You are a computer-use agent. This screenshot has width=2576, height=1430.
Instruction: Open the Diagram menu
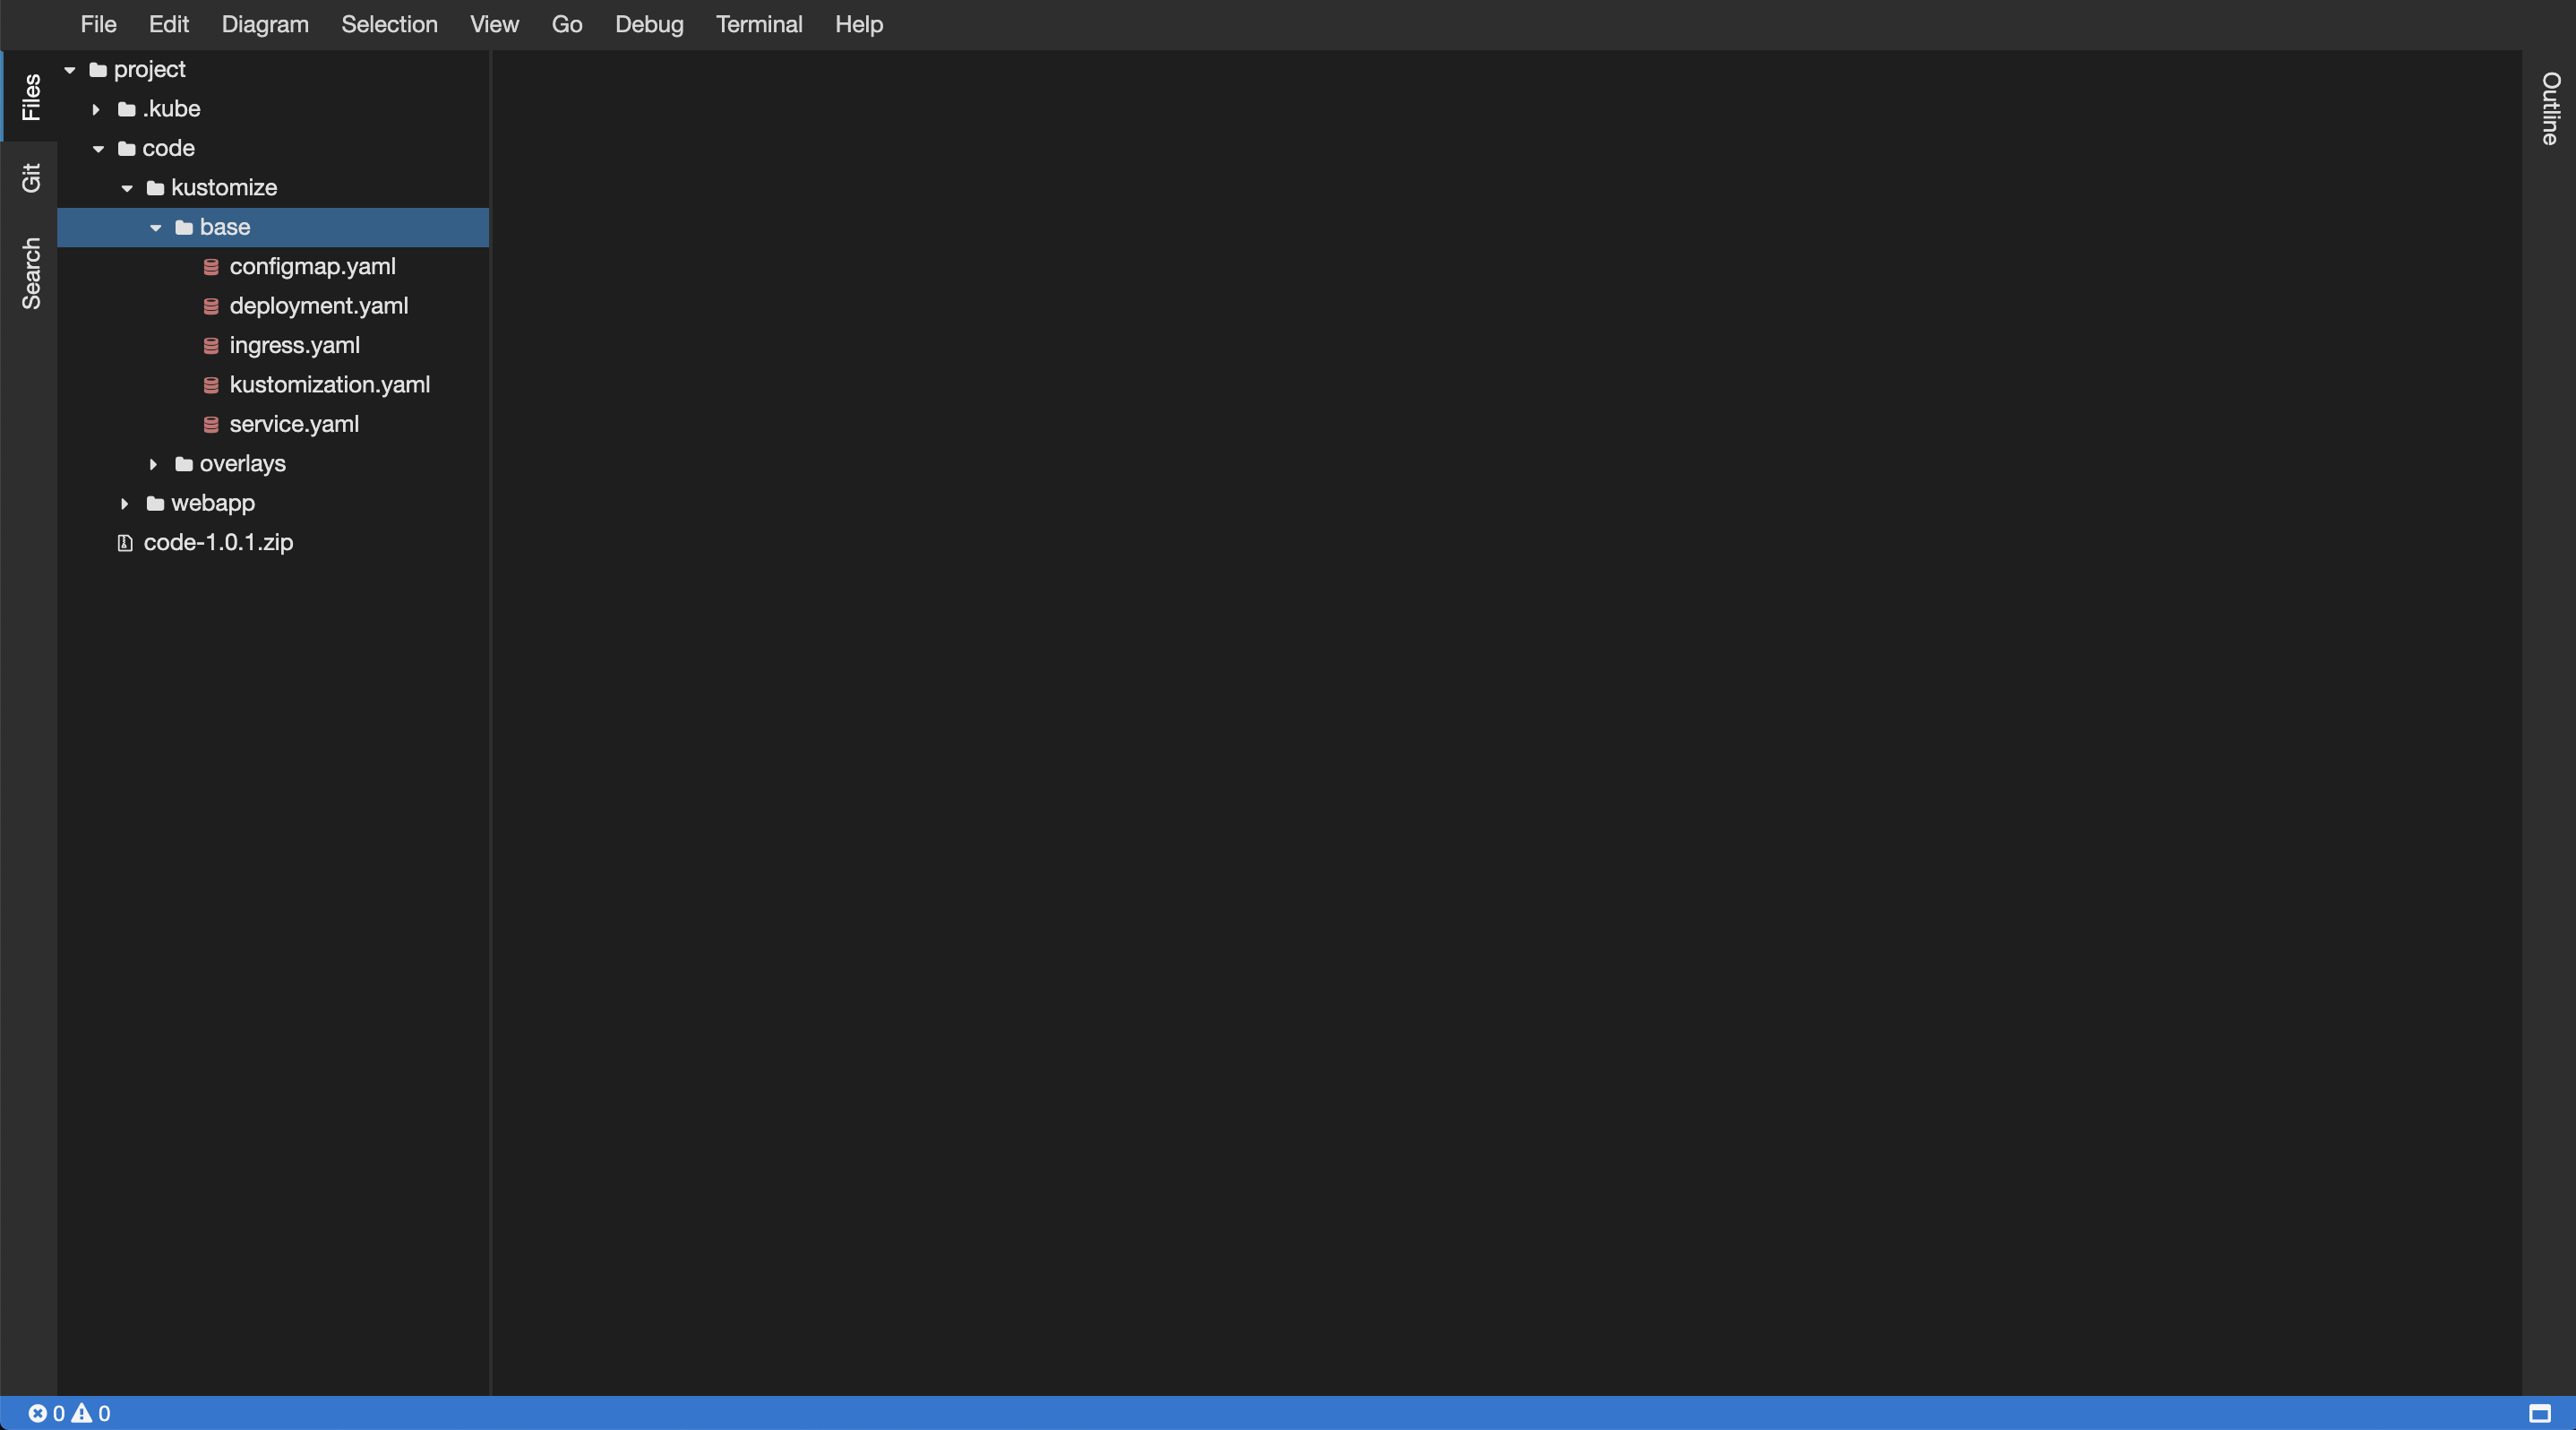point(265,24)
